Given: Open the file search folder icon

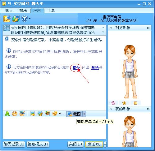Looking at the screenshot, I should tap(7, 19).
